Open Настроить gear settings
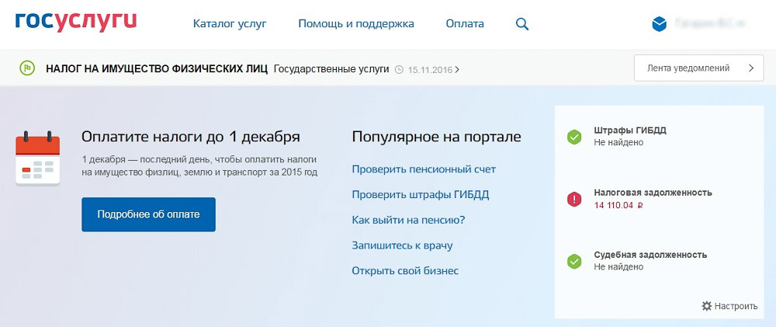 coord(729,306)
